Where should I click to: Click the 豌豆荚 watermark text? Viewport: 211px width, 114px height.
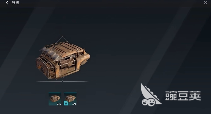[x=183, y=96]
